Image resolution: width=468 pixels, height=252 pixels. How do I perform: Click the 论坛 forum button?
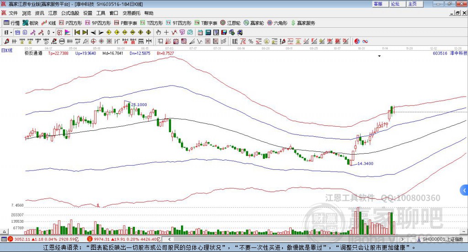(x=398, y=4)
